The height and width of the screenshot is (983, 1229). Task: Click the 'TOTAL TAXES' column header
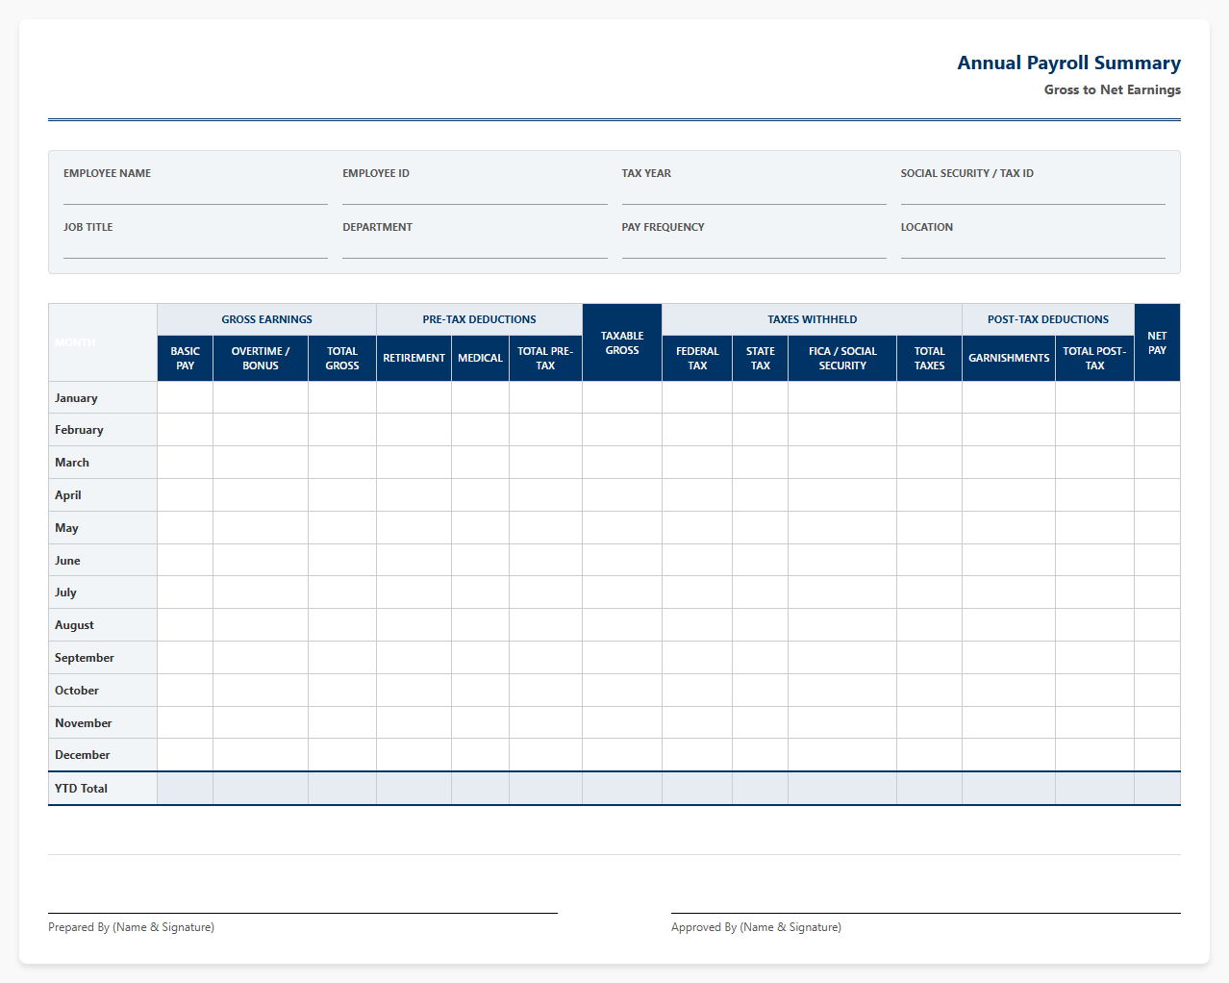pos(929,358)
